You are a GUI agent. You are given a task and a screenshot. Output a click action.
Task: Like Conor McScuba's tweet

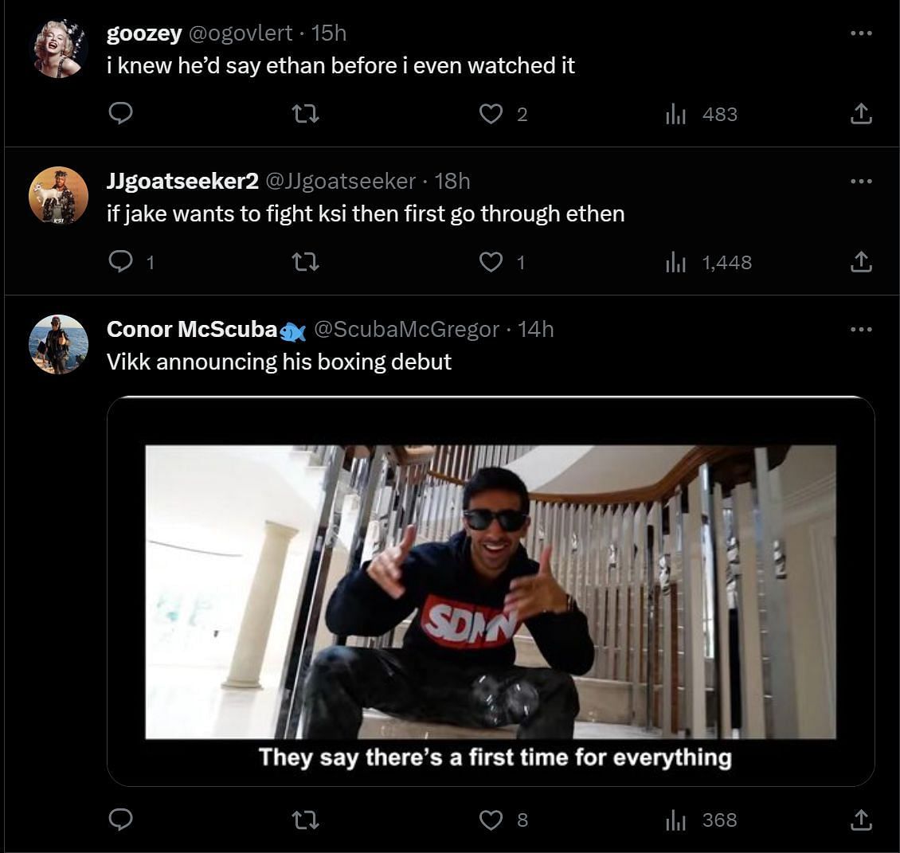pos(491,820)
